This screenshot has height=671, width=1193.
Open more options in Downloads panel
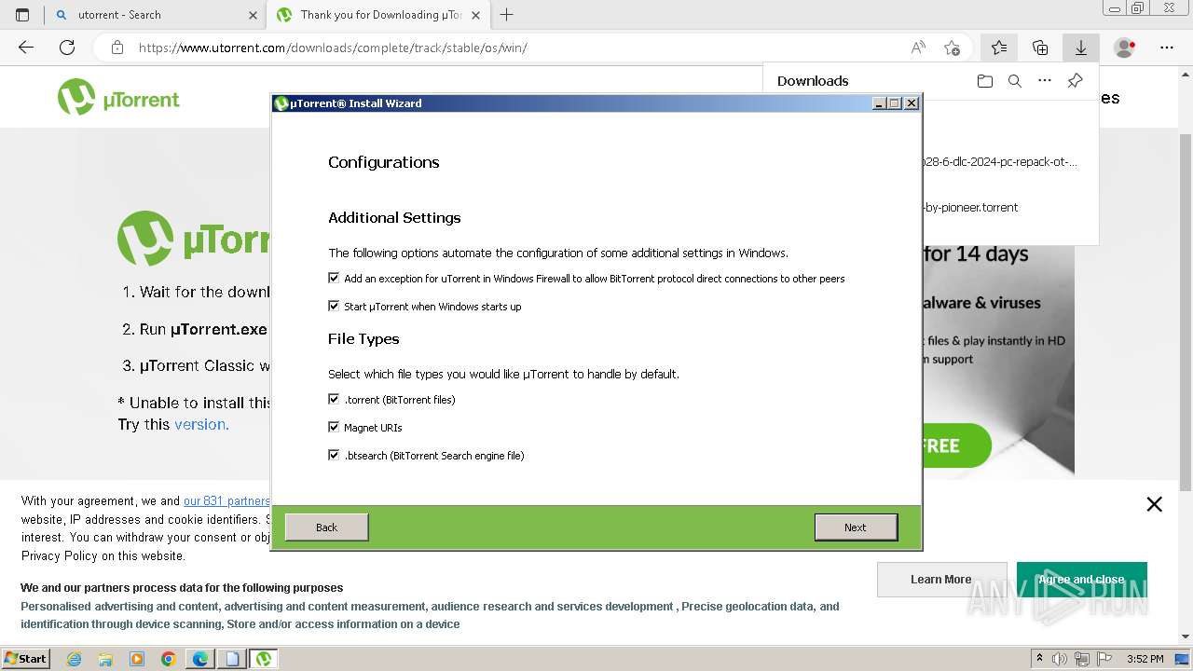tap(1045, 81)
